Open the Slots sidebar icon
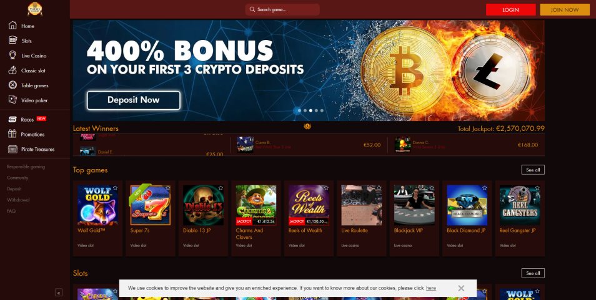This screenshot has height=300, width=596. click(x=12, y=40)
